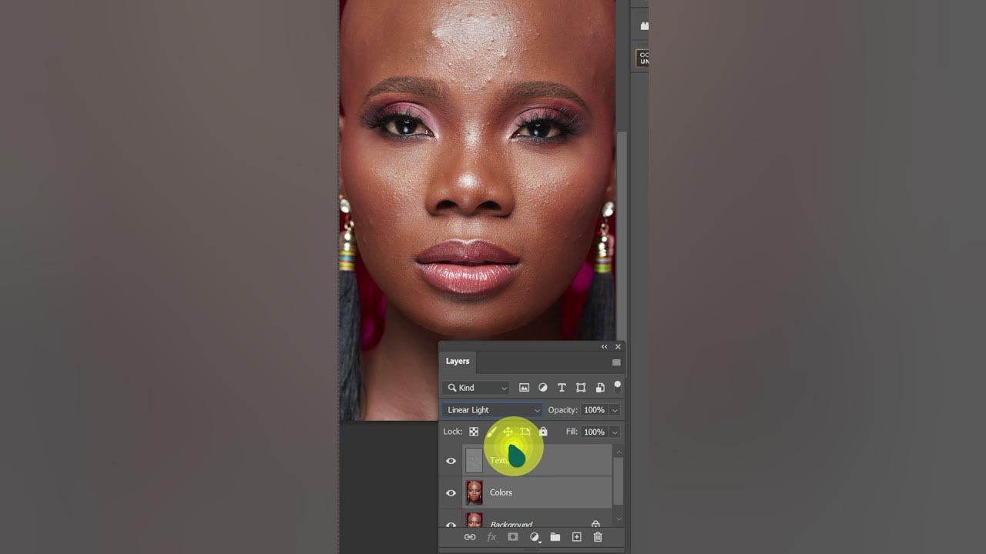Viewport: 986px width, 554px height.
Task: Click the Layers list scrollbar thumb
Action: coord(618,482)
